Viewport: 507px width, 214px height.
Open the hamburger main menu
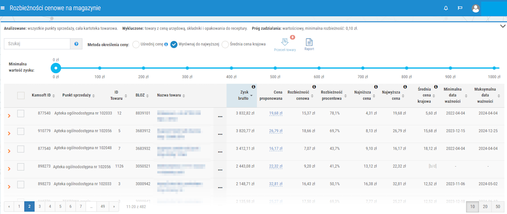4,8
